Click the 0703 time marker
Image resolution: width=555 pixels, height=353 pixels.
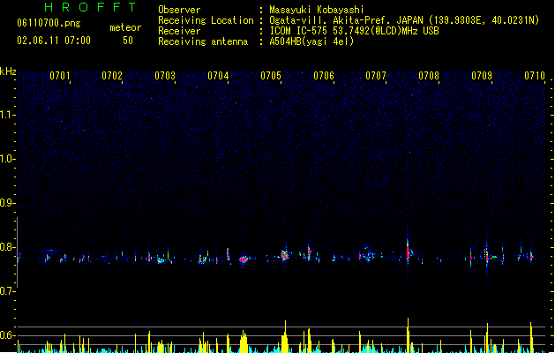165,76
